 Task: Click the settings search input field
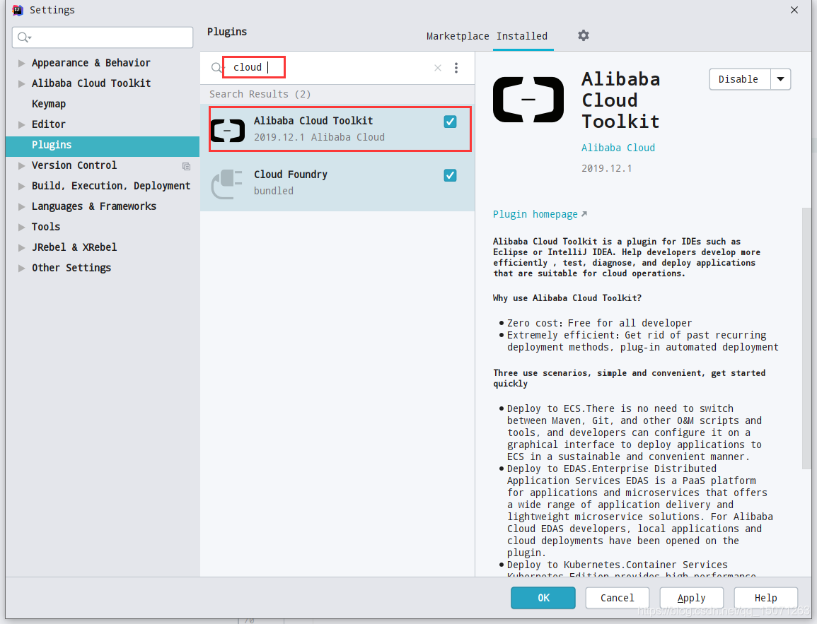click(103, 37)
